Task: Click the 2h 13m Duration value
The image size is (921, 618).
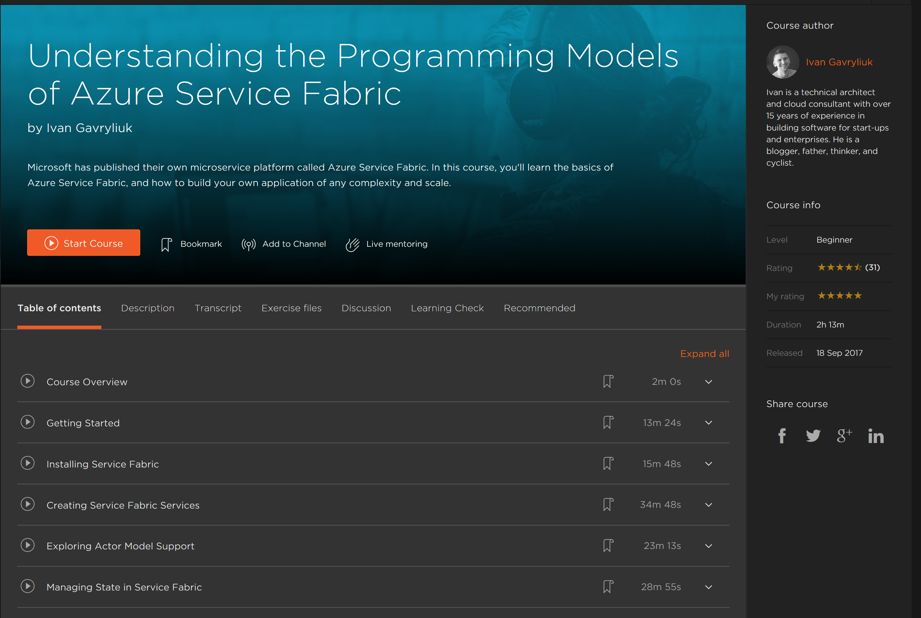Action: pyautogui.click(x=830, y=324)
